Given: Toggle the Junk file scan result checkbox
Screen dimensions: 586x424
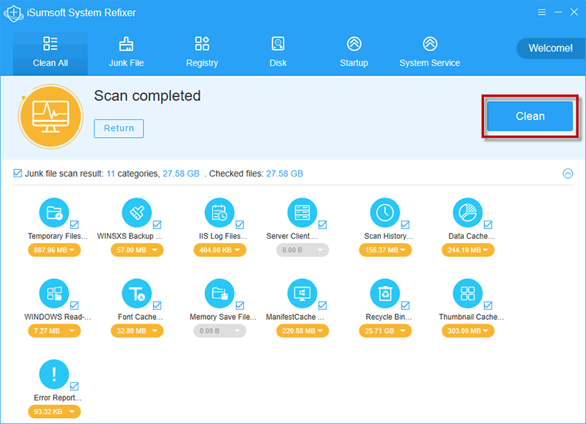Looking at the screenshot, I should tap(17, 173).
